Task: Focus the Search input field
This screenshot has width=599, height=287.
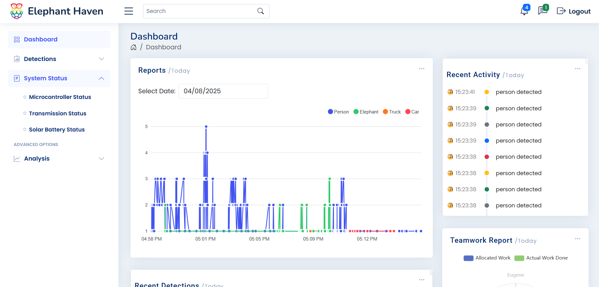Action: point(206,11)
